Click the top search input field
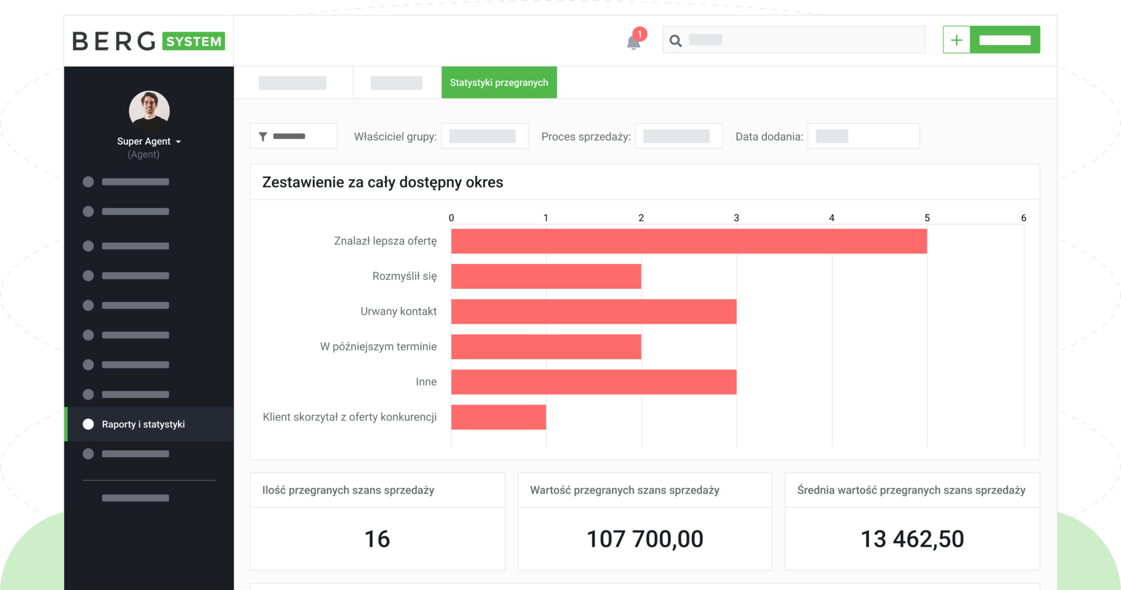The height and width of the screenshot is (590, 1121). click(794, 40)
